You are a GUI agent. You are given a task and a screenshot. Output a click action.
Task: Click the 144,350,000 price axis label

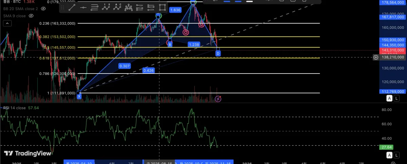tap(393, 45)
